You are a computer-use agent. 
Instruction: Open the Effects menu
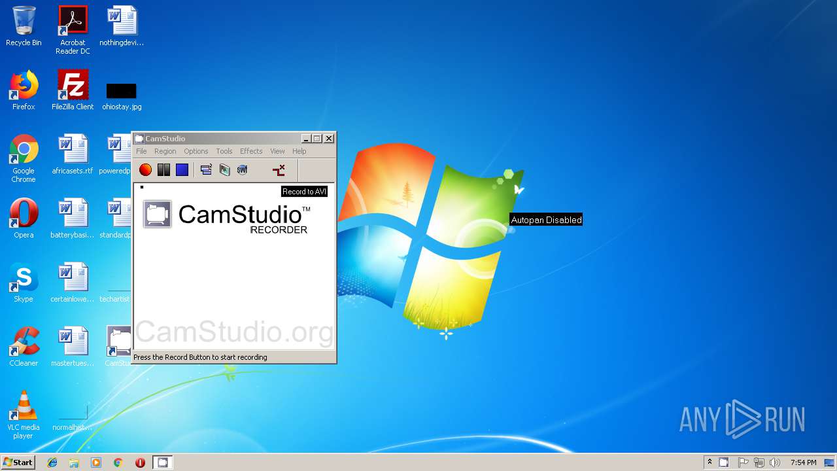pyautogui.click(x=251, y=151)
